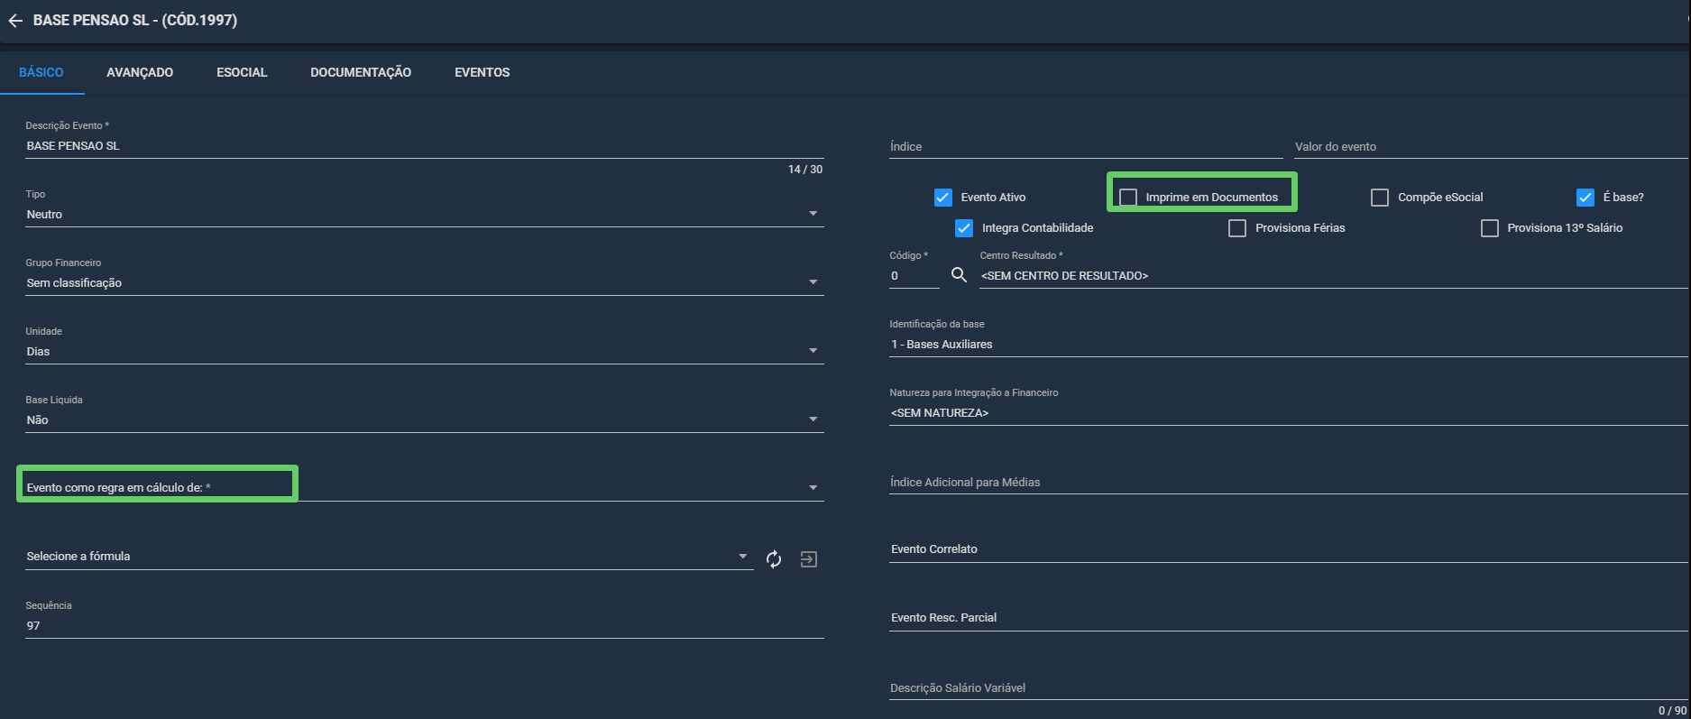The height and width of the screenshot is (719, 1691).
Task: Click the Valor do evento field
Action: click(1492, 147)
